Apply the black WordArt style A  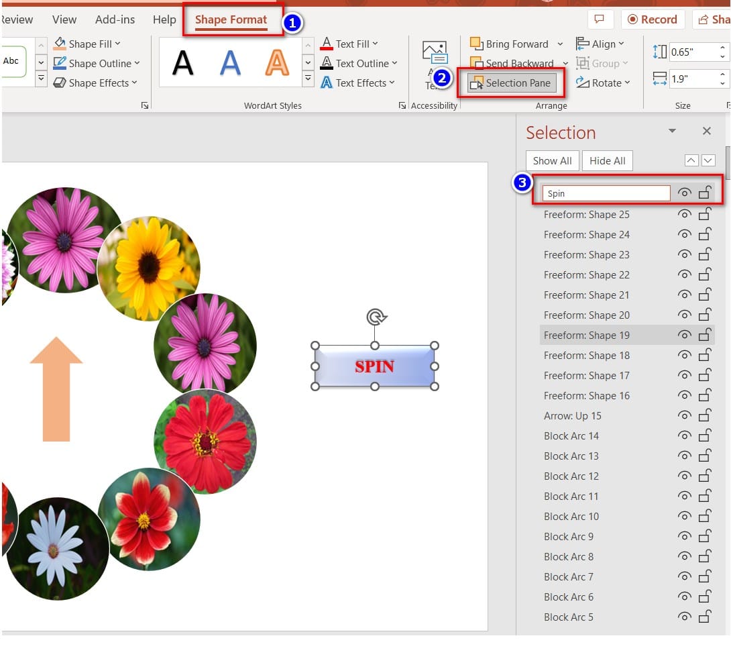182,62
